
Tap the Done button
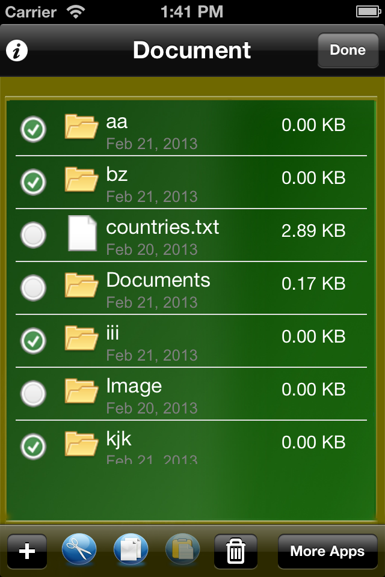(x=348, y=50)
